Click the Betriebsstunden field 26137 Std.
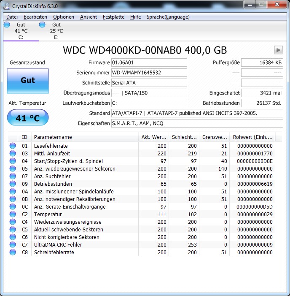 point(262,103)
